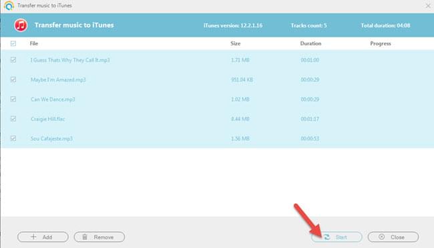Uncheck the Craigie Hill.flac checkbox

tap(13, 118)
